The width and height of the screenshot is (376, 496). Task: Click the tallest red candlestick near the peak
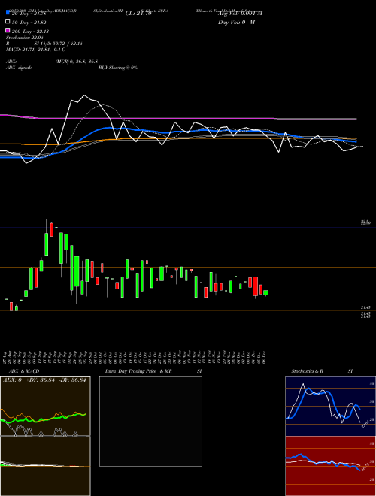tap(52, 229)
